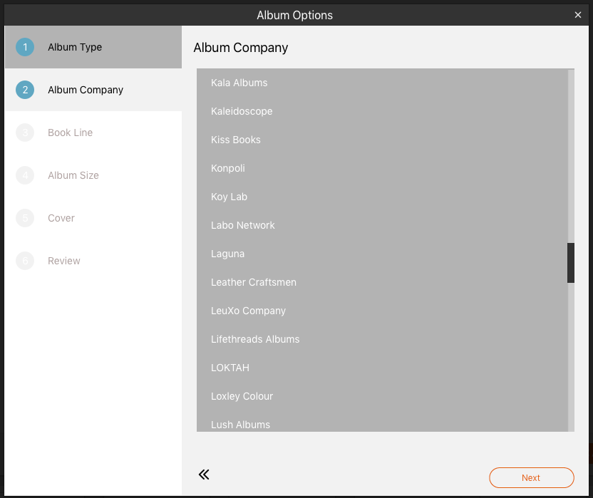Select the Book Line step
This screenshot has width=593, height=498.
(93, 133)
